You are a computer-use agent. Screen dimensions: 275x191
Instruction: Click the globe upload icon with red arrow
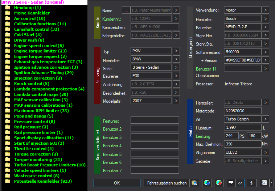click(x=219, y=183)
